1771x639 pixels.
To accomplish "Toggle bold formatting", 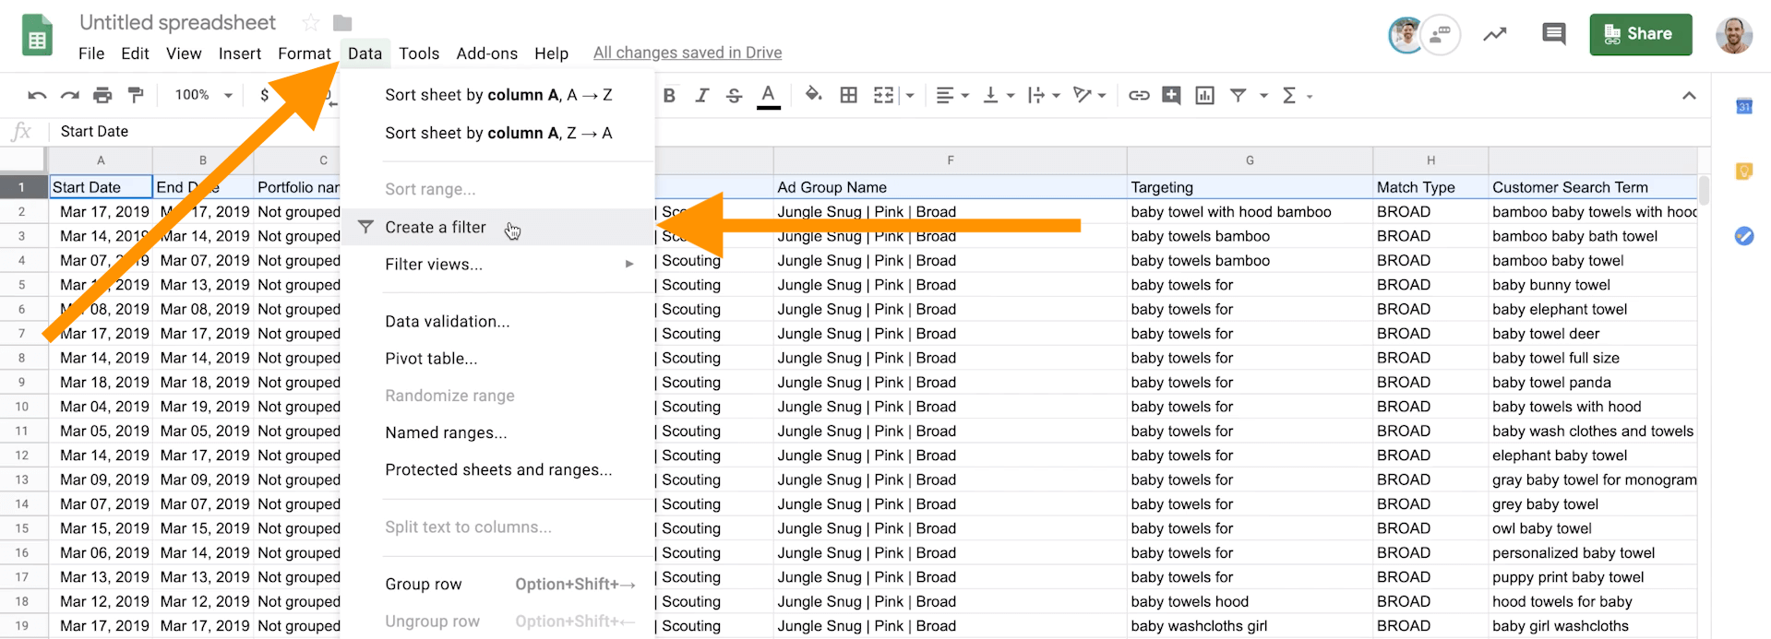I will point(669,95).
